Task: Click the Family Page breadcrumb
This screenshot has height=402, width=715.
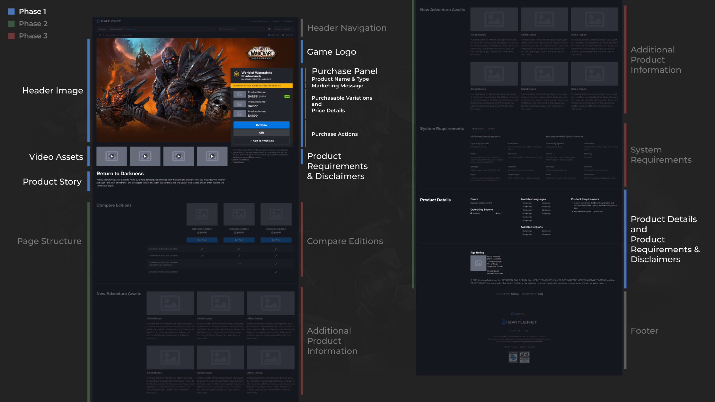Action: click(111, 35)
